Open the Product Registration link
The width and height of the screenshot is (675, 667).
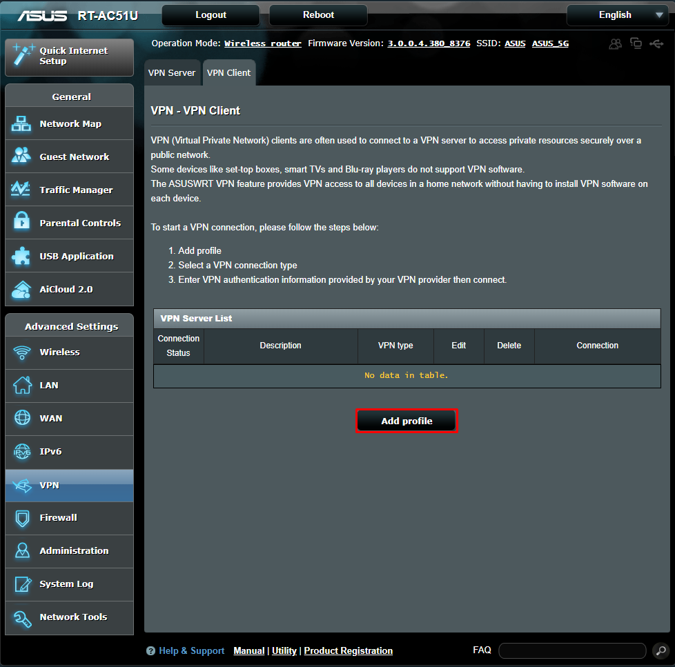click(348, 651)
